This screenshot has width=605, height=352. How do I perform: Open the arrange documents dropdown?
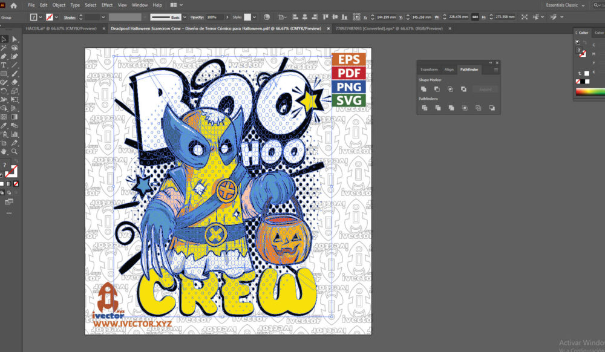point(176,5)
